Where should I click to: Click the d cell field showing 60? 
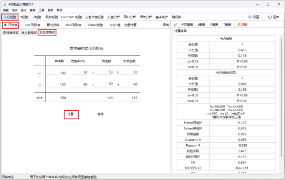click(x=128, y=85)
